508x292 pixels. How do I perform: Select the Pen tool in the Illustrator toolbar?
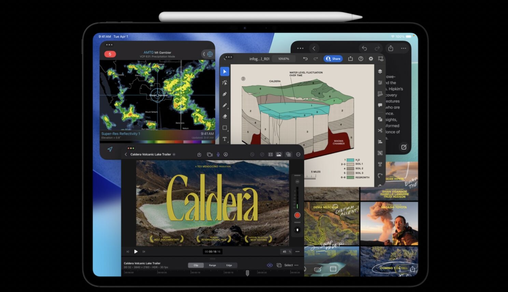coord(225,94)
